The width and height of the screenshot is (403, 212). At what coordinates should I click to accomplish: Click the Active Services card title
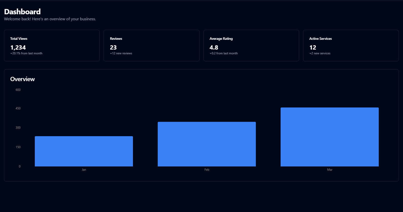pyautogui.click(x=320, y=39)
